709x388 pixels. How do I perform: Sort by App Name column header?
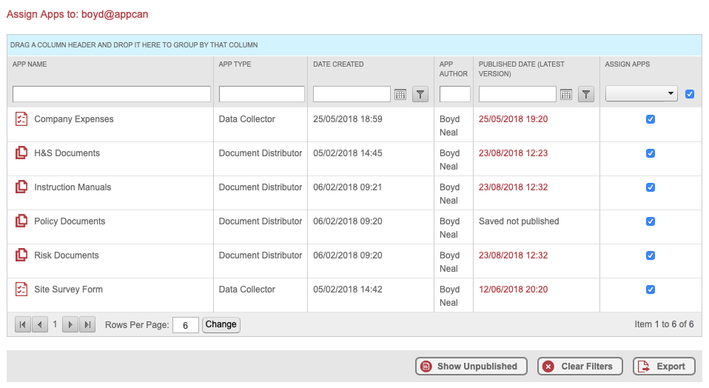click(x=30, y=64)
